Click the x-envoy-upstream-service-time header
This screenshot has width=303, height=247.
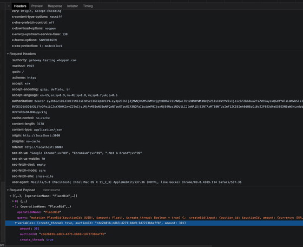[39, 34]
